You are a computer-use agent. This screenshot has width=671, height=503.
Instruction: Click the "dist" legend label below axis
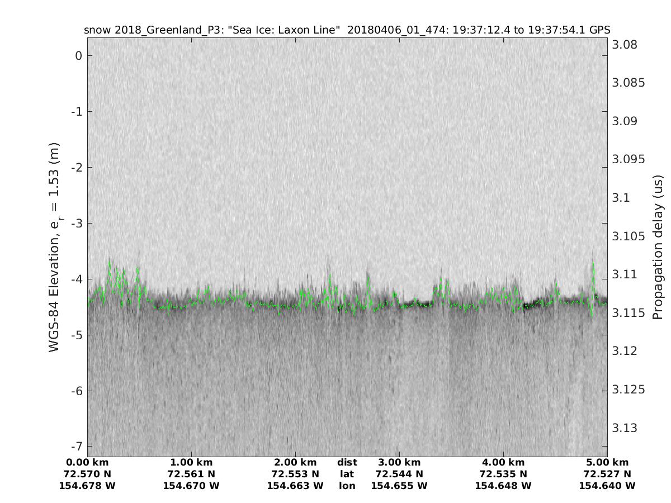point(347,462)
